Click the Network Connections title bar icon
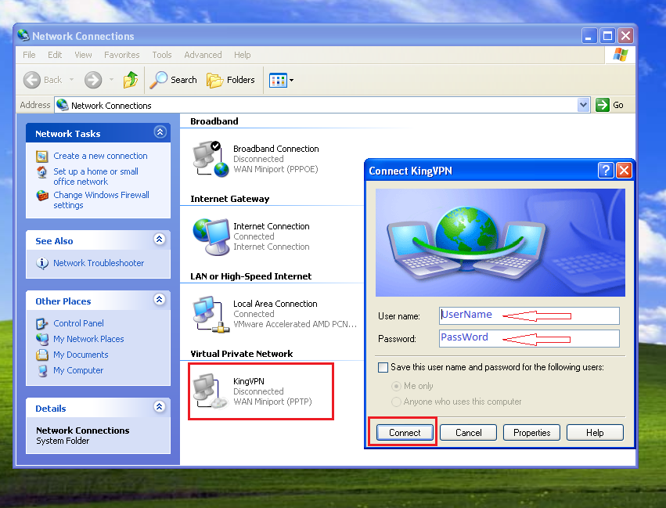The height and width of the screenshot is (508, 666). [x=23, y=35]
